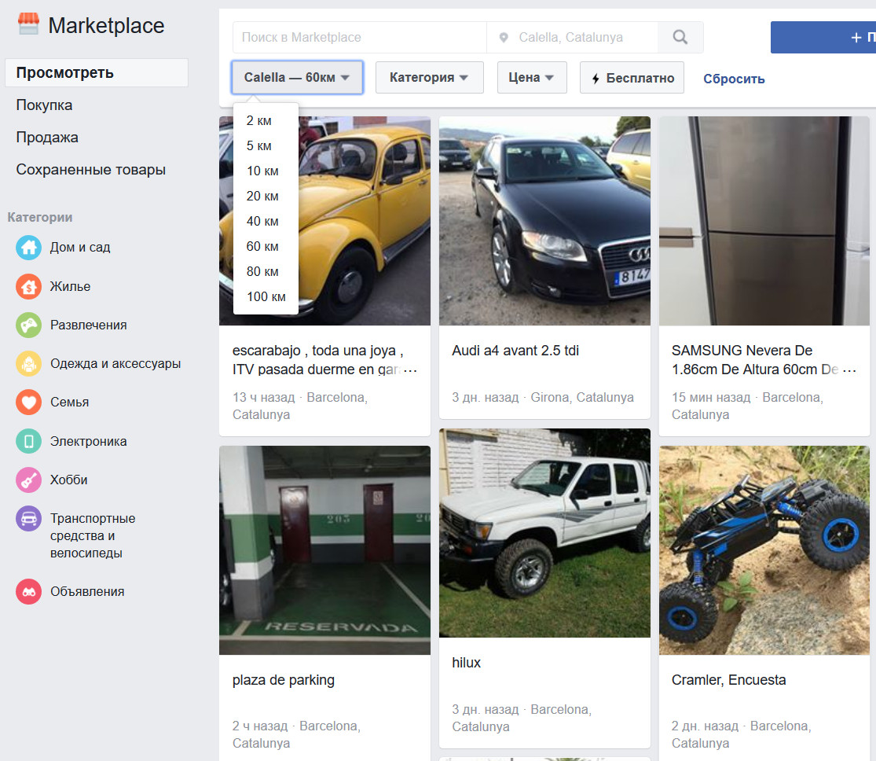
Task: Choose 20 км from the radius list
Action: point(262,197)
